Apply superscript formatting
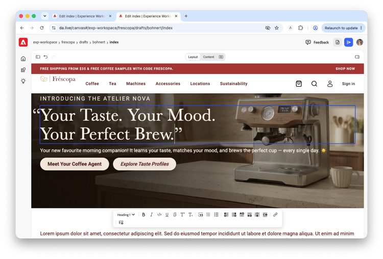 click(x=182, y=215)
